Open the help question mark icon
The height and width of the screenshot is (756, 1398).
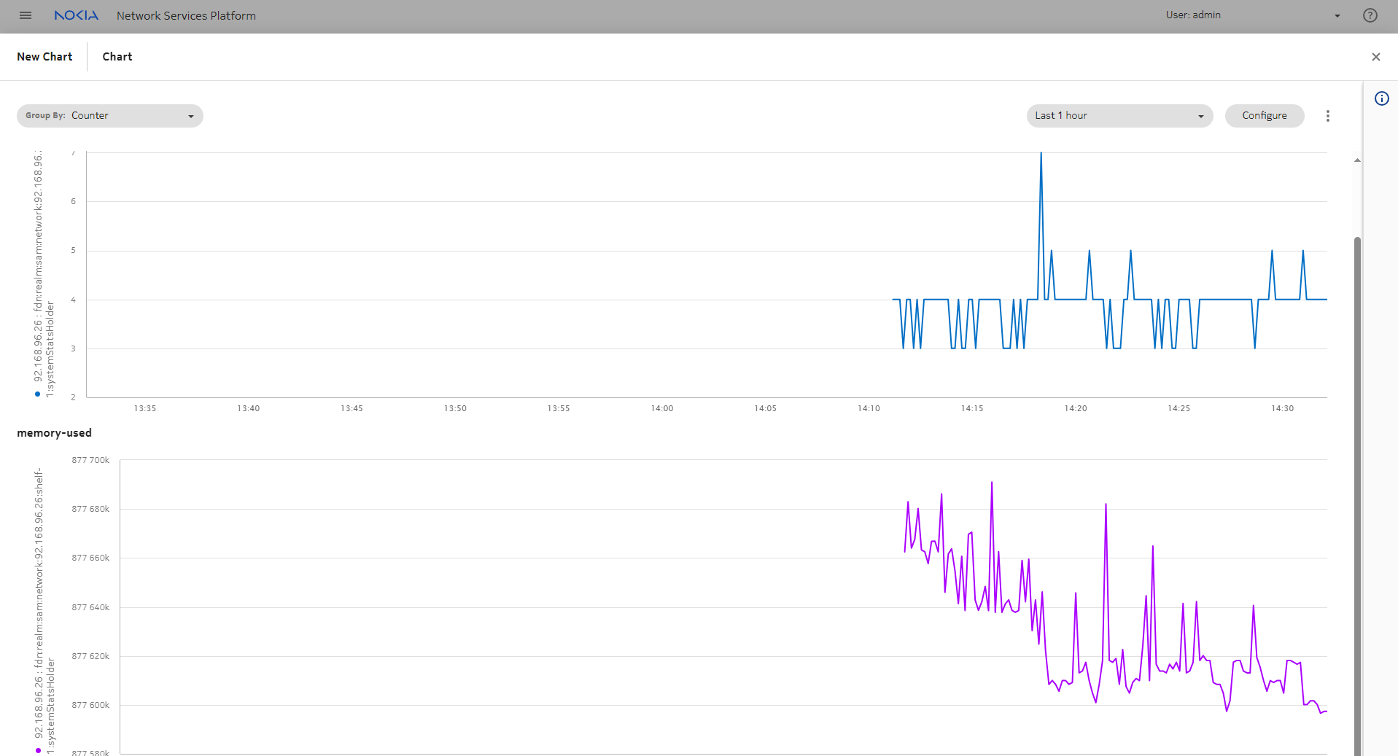pyautogui.click(x=1370, y=15)
